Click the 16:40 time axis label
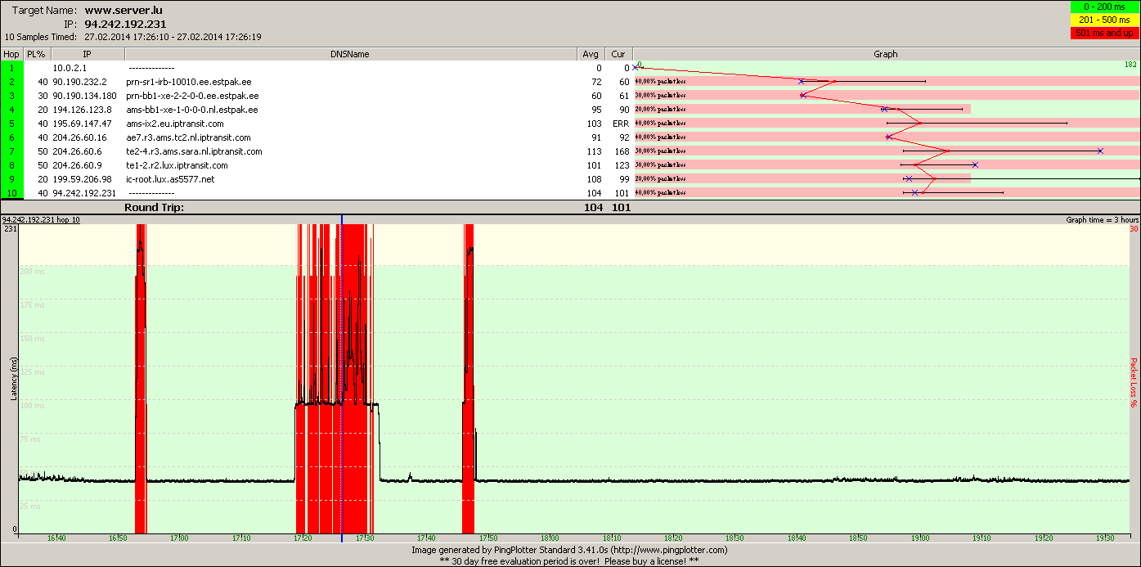The image size is (1141, 567). pos(56,538)
